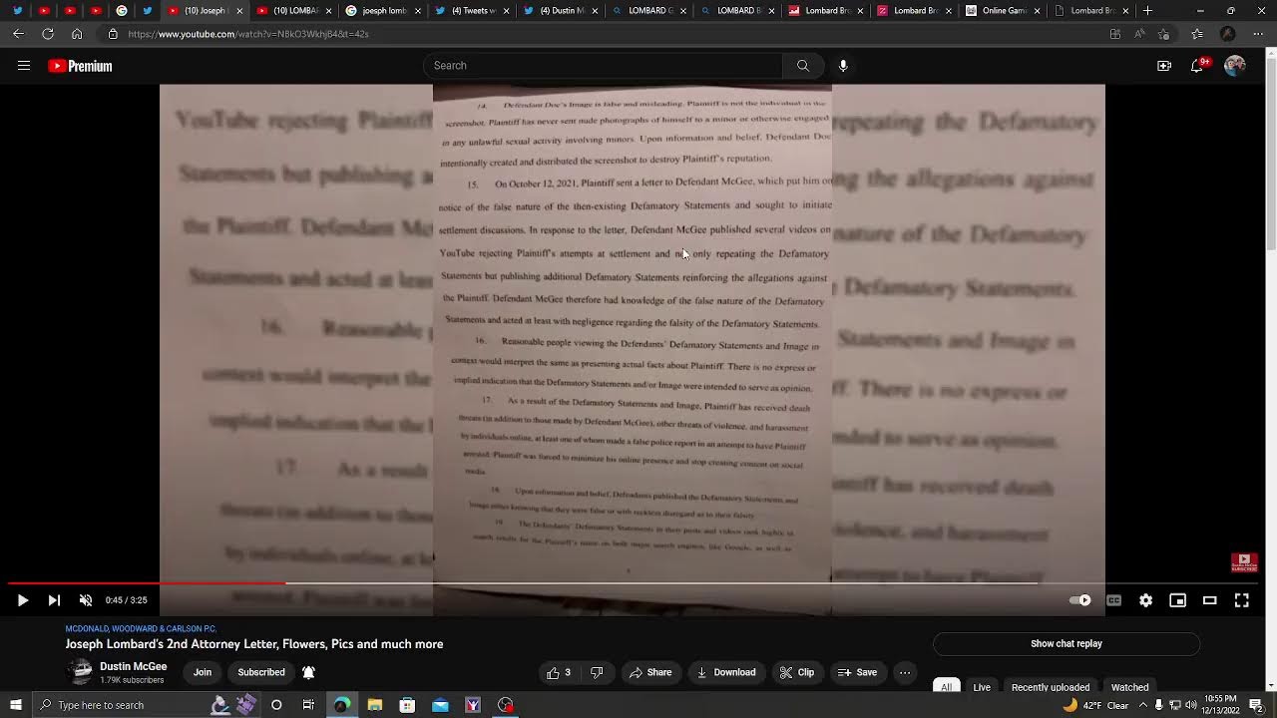Open Dustin McGee channel name link

[x=134, y=666]
